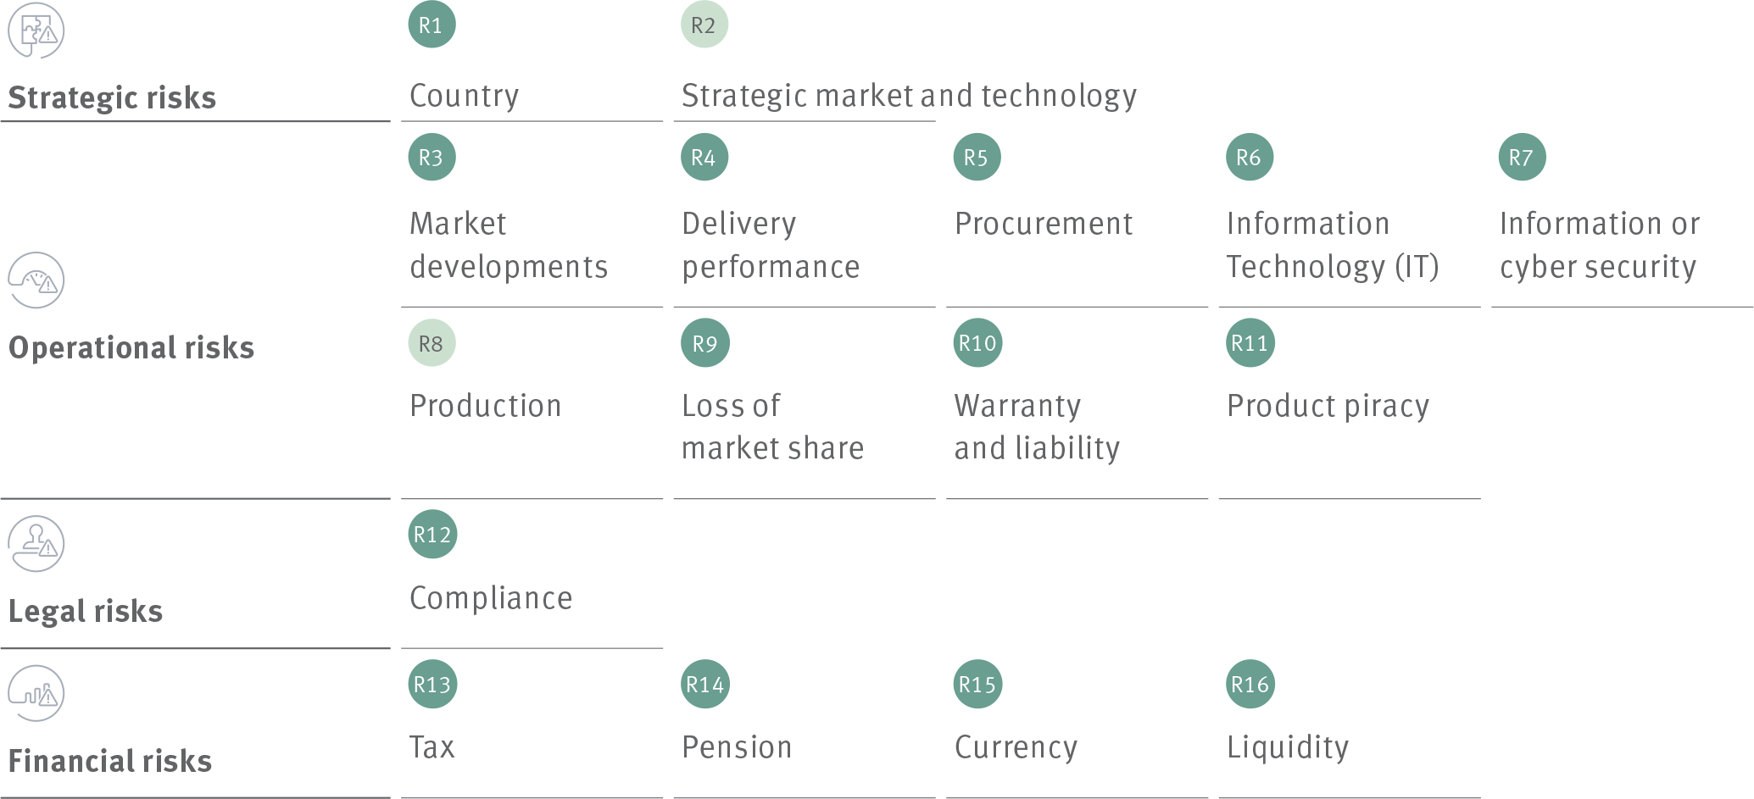The image size is (1754, 799).
Task: Click the R16 Liquidity badge
Action: pos(1250,684)
